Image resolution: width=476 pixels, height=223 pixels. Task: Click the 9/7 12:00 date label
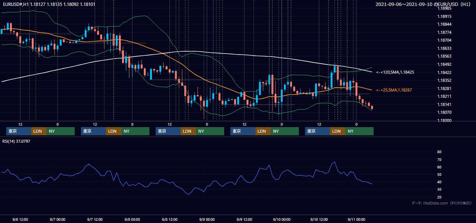click(x=95, y=219)
